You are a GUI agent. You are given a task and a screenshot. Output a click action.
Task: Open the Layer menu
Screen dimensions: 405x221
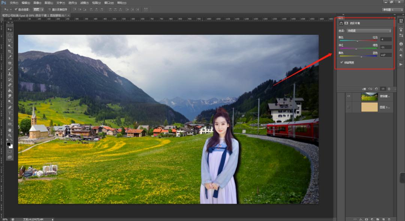(x=49, y=3)
